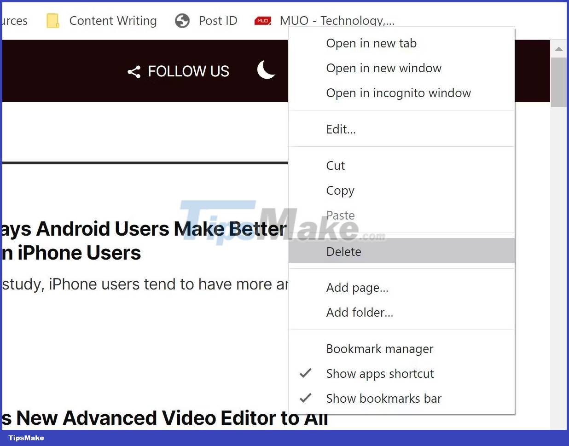Click the checkmark next to Show apps shortcut

306,373
